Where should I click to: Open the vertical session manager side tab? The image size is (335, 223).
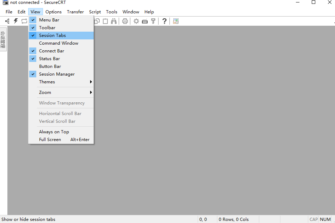click(x=3, y=39)
